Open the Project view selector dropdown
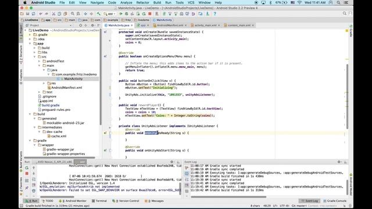 click(49, 25)
